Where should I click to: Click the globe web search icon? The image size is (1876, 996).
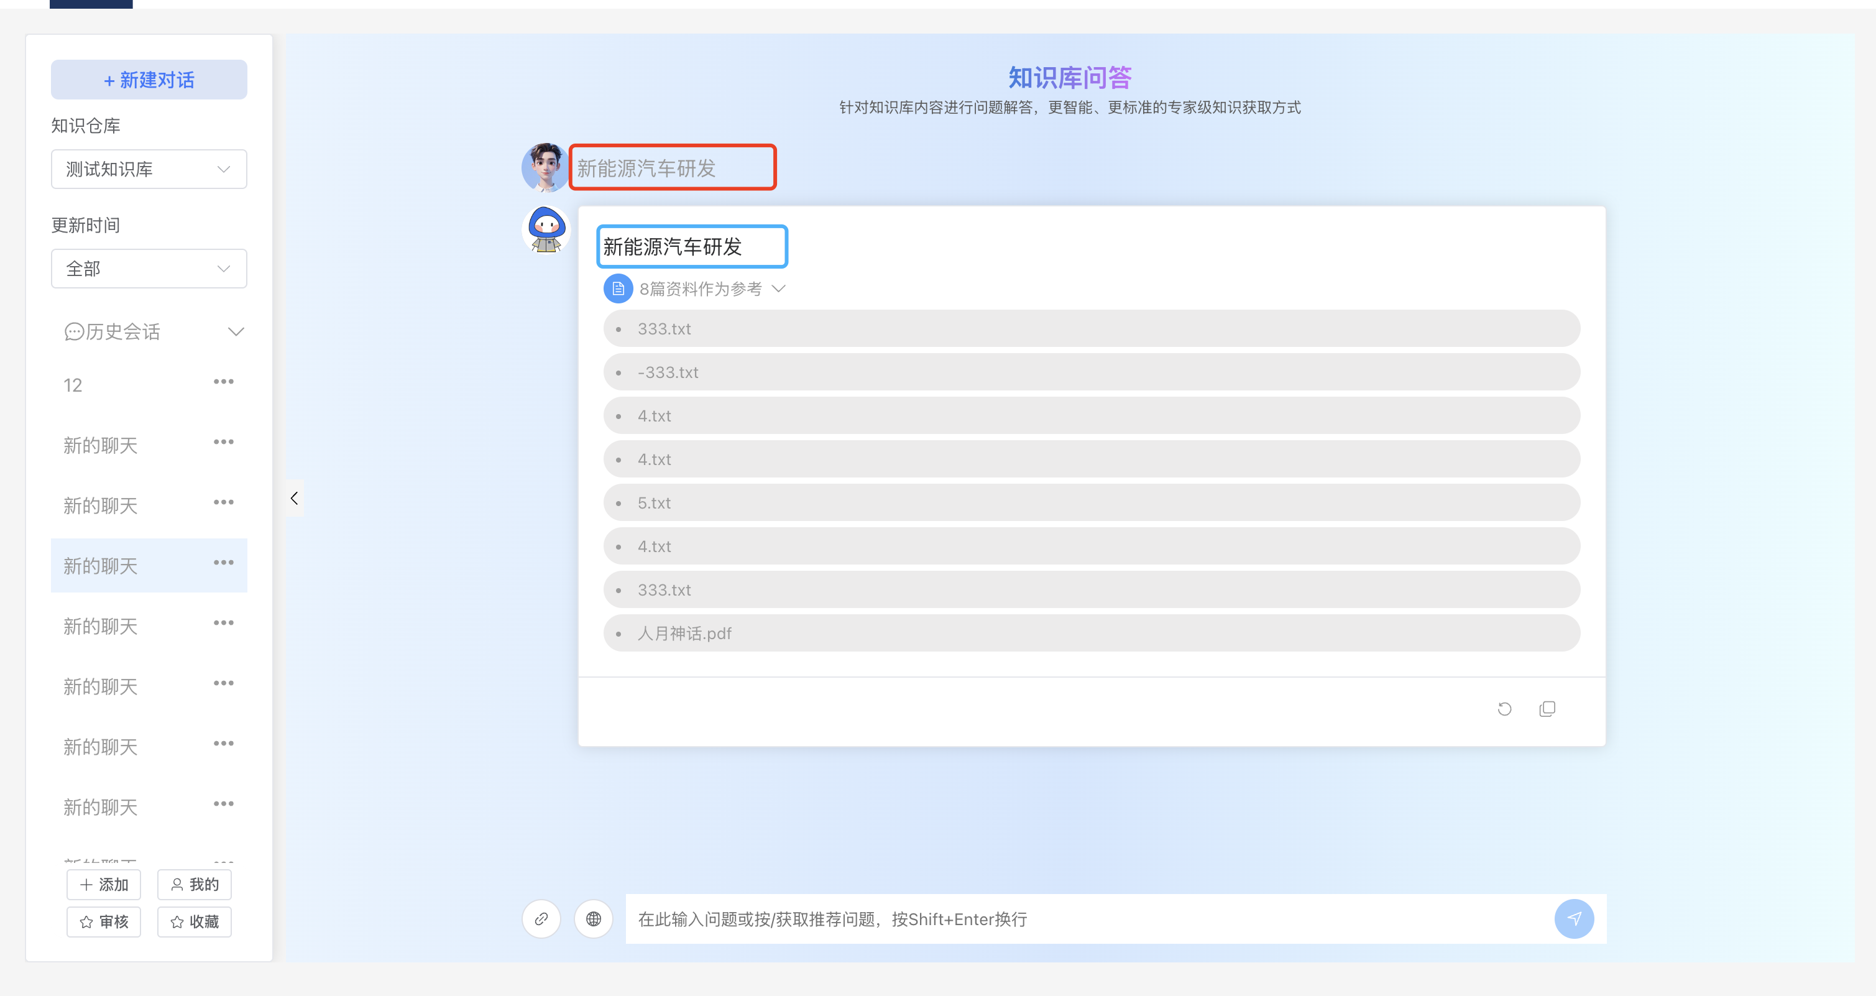pos(594,919)
